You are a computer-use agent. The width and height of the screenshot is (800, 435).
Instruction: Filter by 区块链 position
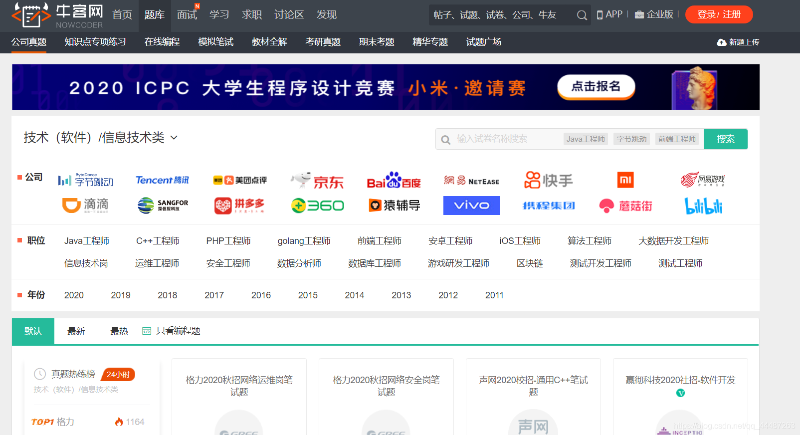click(530, 263)
